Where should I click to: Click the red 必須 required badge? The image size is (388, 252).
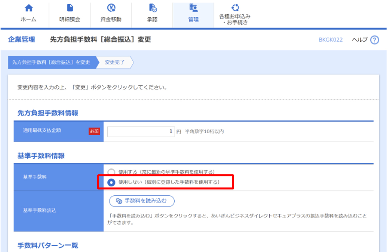pyautogui.click(x=94, y=132)
